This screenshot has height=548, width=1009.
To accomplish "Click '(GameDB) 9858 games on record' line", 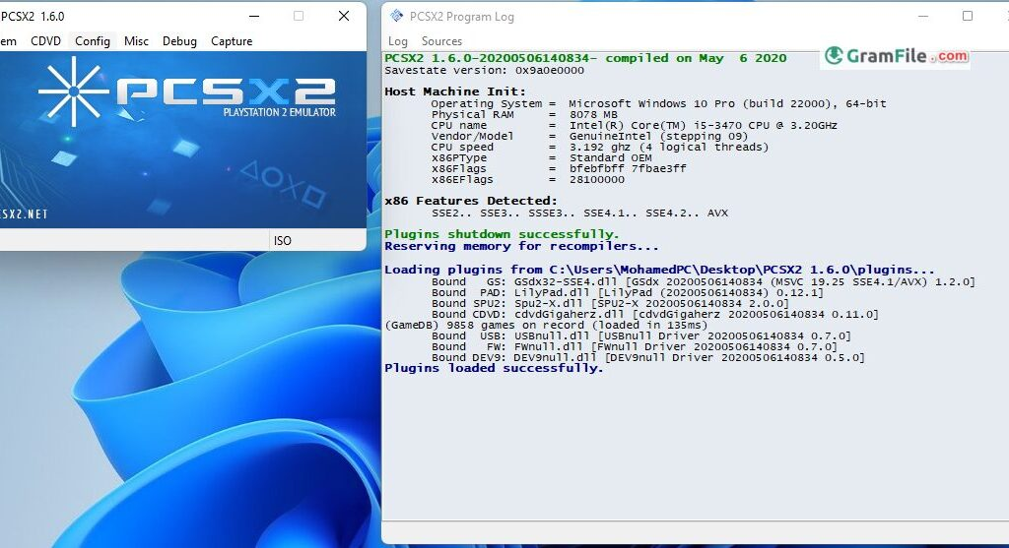I will click(x=546, y=326).
